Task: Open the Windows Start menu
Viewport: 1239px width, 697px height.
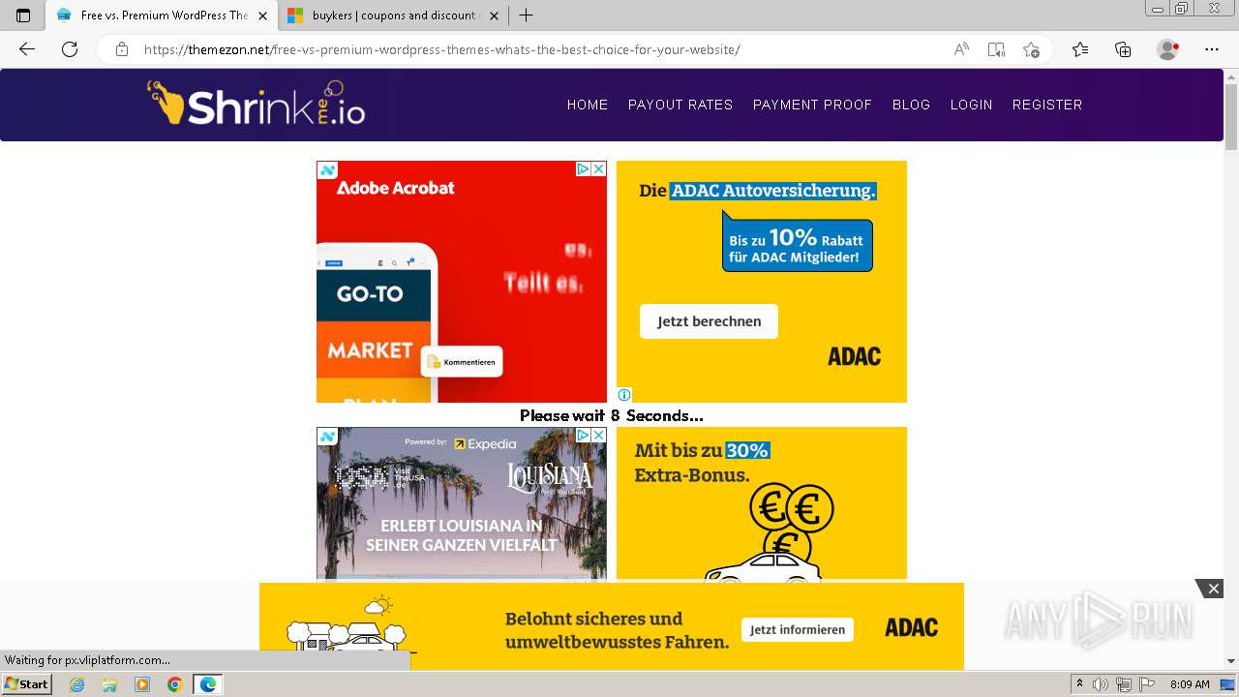Action: pyautogui.click(x=26, y=684)
